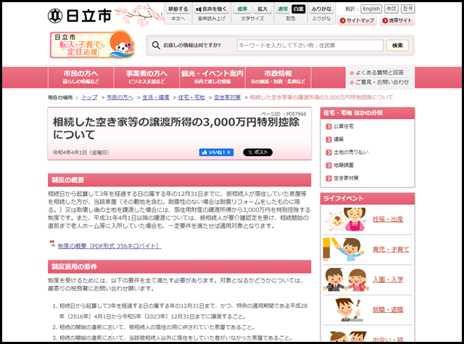Toggle ふりがな display
This screenshot has height=344, width=464.
(x=321, y=9)
